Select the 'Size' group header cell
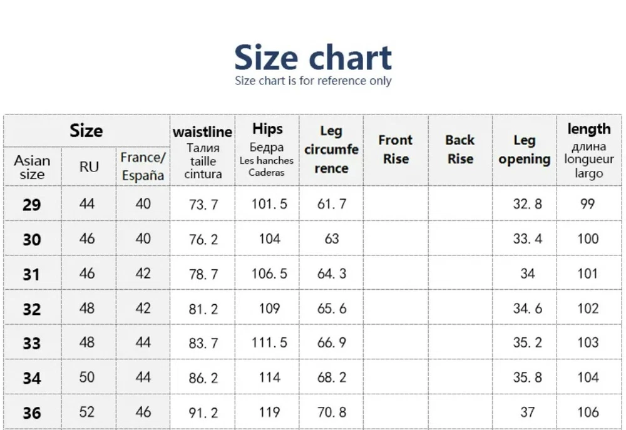 pos(86,131)
